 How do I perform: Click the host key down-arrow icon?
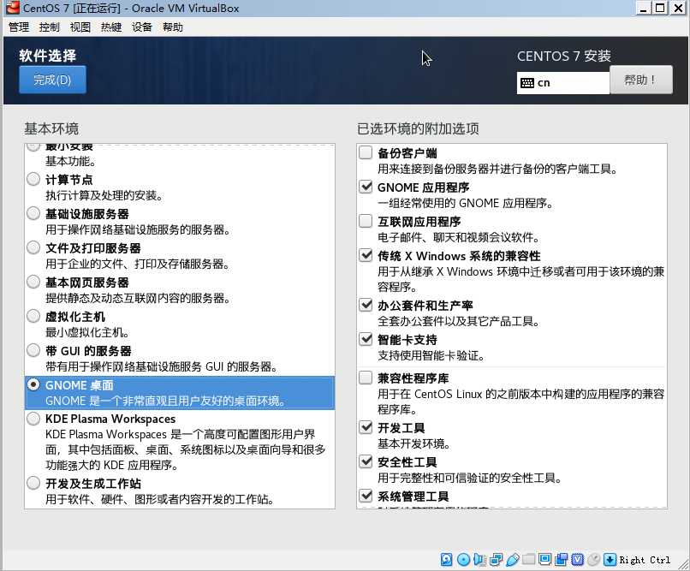coord(610,559)
